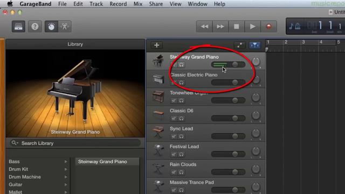
Task: Select the Festival Lead track icon
Action: [x=158, y=150]
